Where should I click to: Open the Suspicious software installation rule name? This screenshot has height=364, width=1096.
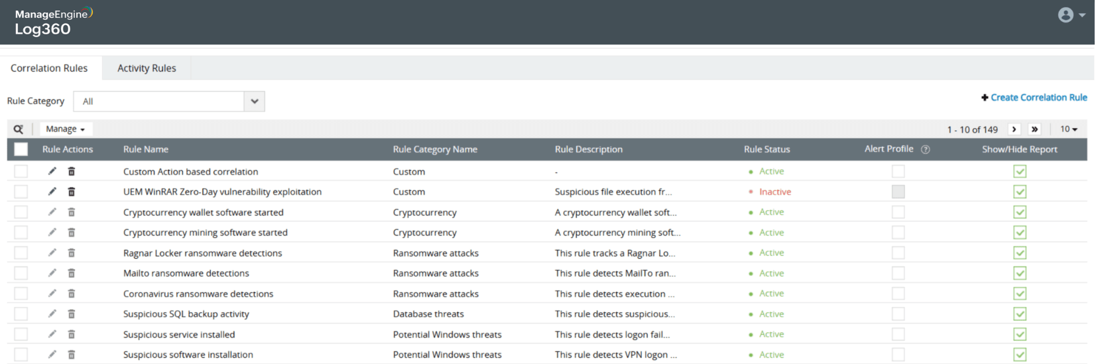[188, 355]
